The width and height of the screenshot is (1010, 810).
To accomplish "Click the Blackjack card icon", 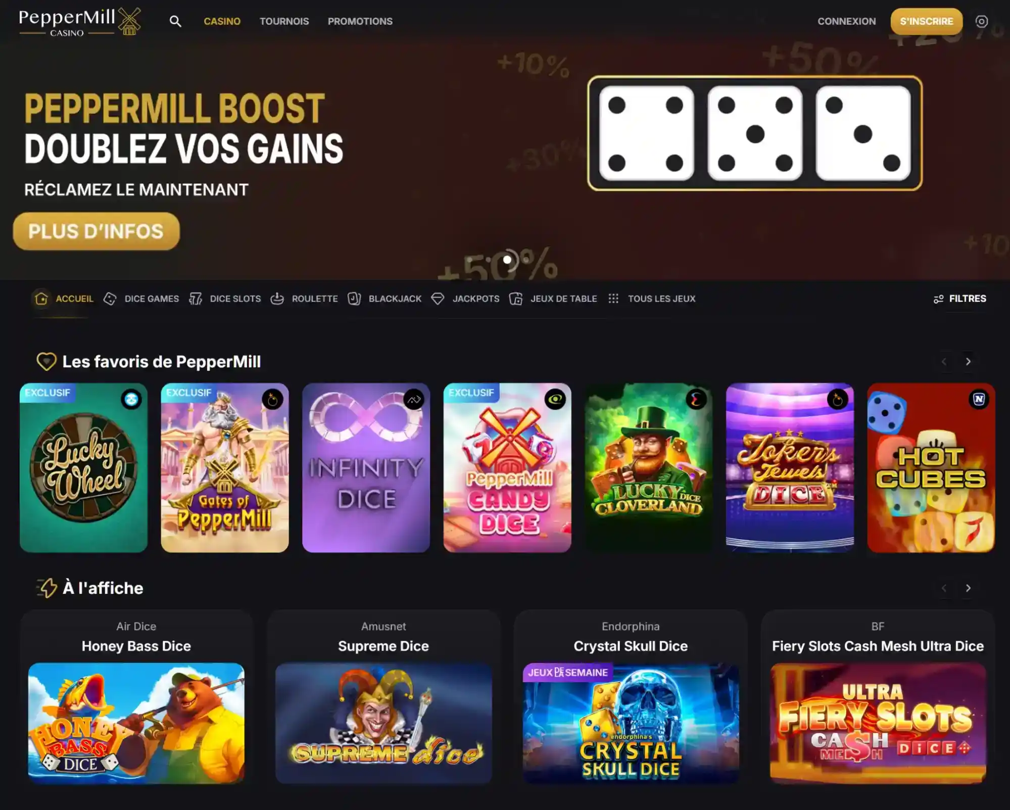I will tap(354, 299).
